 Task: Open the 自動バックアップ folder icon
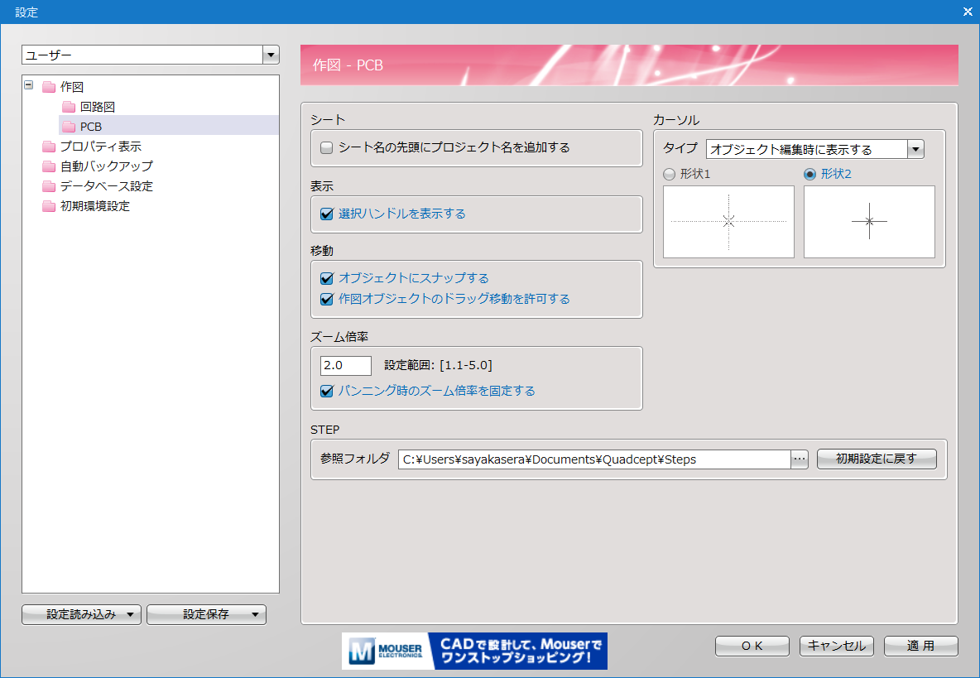coord(49,166)
